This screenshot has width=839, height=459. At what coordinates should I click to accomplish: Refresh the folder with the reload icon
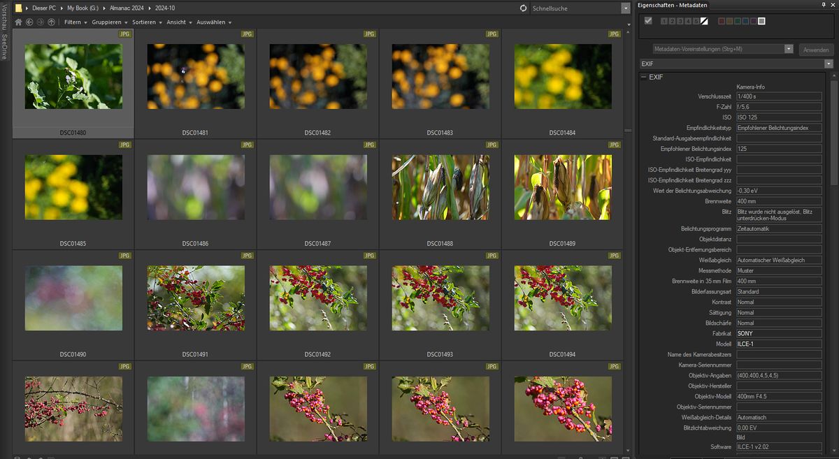pyautogui.click(x=524, y=8)
